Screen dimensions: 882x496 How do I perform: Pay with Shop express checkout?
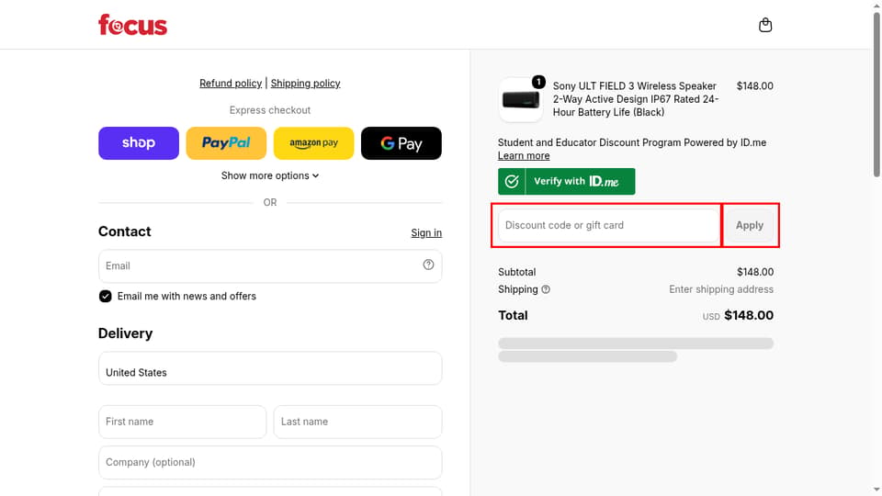(x=139, y=143)
